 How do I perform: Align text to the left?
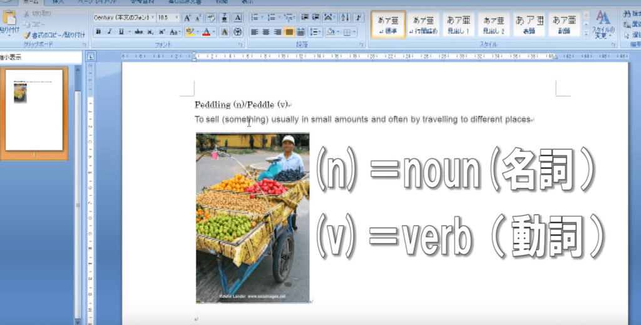pyautogui.click(x=255, y=32)
